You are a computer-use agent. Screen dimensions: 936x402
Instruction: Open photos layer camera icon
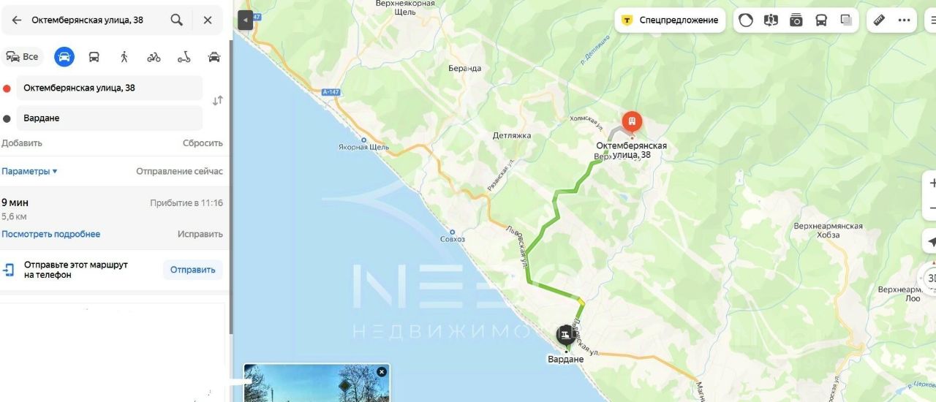(x=796, y=20)
